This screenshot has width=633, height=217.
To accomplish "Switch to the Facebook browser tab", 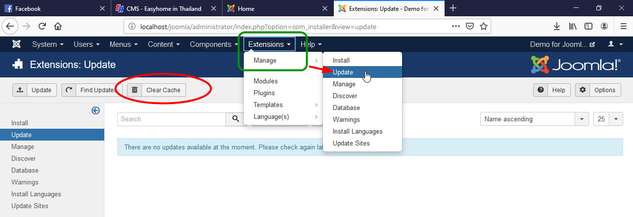I will [55, 8].
